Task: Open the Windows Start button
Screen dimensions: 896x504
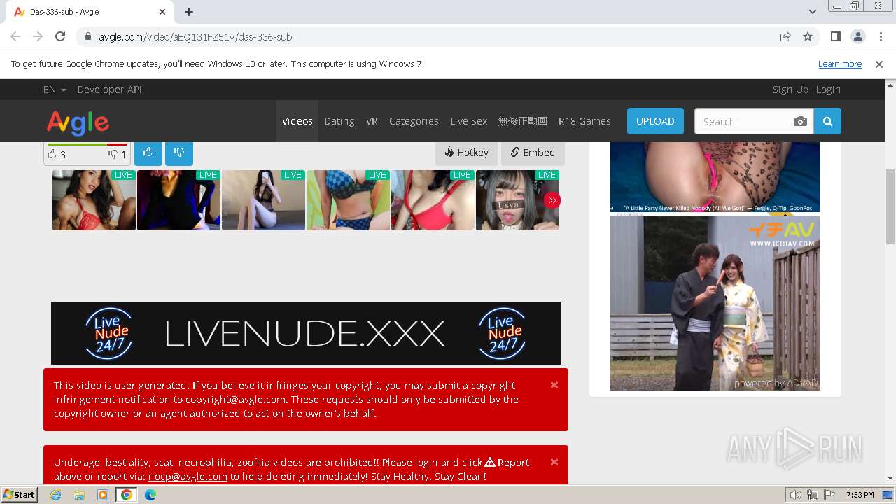Action: click(x=19, y=495)
